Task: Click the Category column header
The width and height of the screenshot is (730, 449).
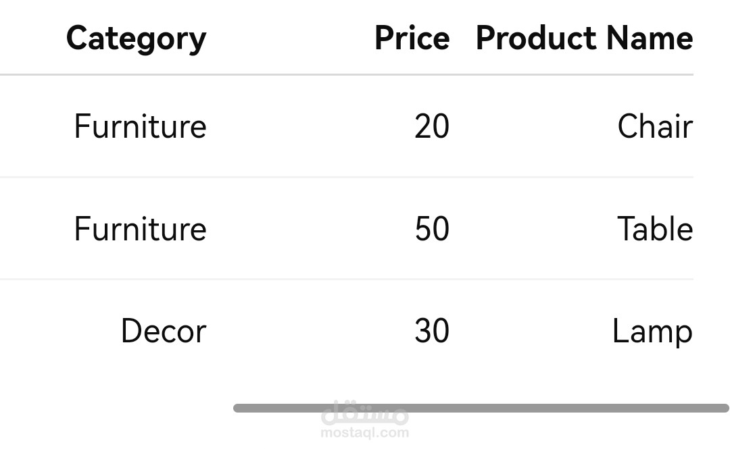Action: click(x=136, y=38)
